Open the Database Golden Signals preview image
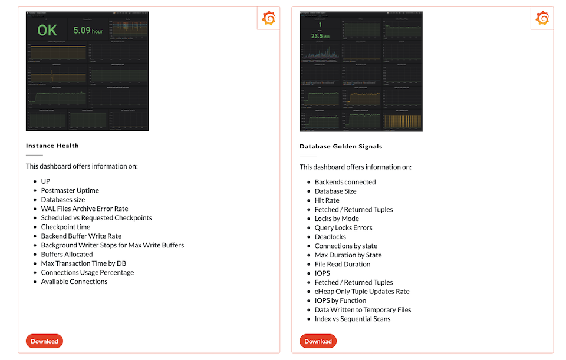566x360 pixels. click(361, 71)
